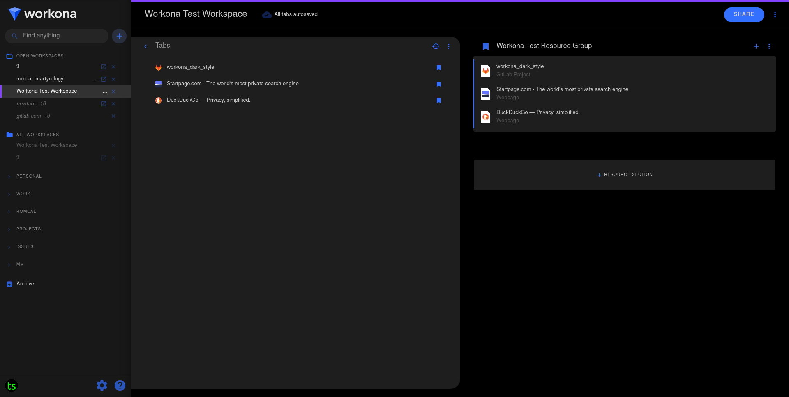The width and height of the screenshot is (789, 397).
Task: Click the GitLab favicon of the workona_dark_style tab
Action: click(x=159, y=68)
